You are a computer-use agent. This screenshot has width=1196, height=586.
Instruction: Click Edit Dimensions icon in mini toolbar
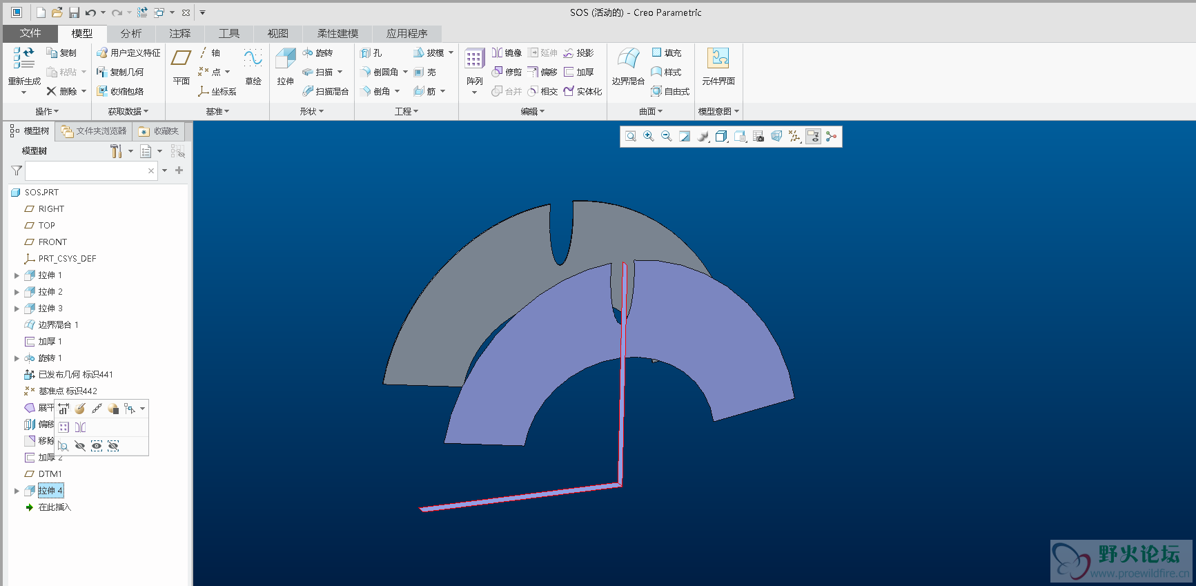(x=63, y=409)
